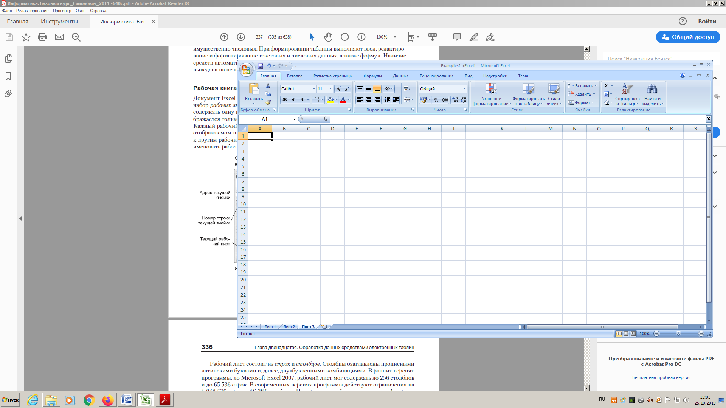Click the red font color button
The width and height of the screenshot is (726, 408).
[343, 100]
